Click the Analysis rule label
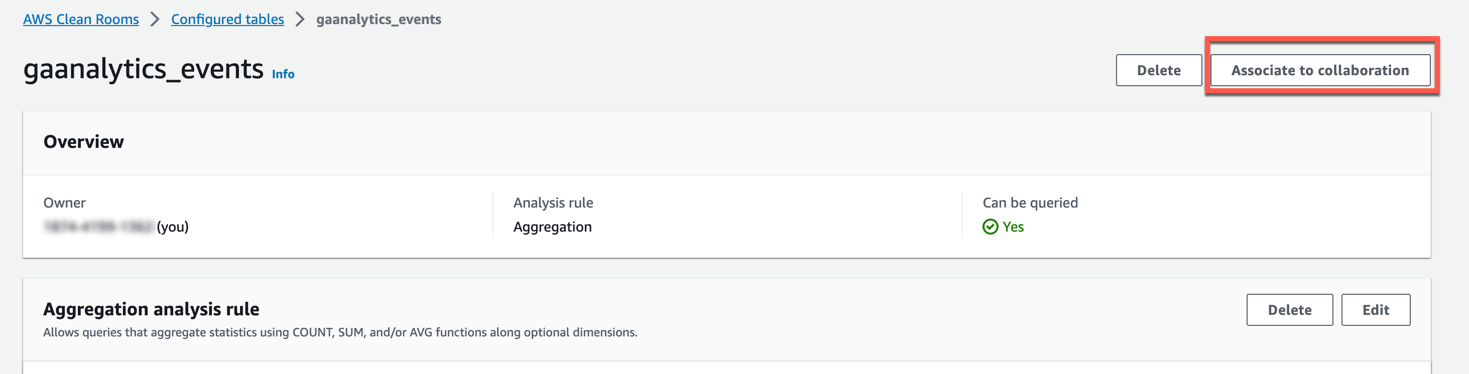The height and width of the screenshot is (374, 1469). [553, 203]
